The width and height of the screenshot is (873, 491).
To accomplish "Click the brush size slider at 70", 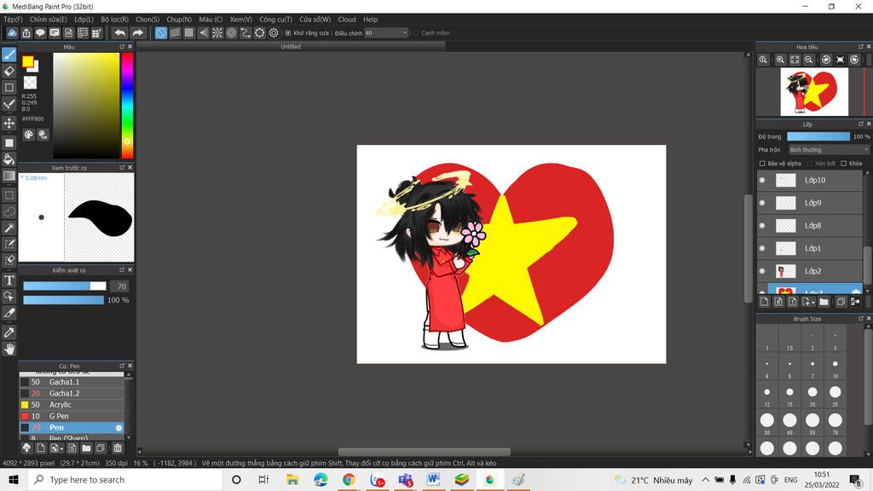I will pos(65,286).
